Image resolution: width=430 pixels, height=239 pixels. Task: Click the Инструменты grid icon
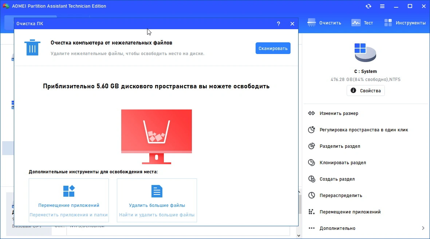pyautogui.click(x=388, y=23)
